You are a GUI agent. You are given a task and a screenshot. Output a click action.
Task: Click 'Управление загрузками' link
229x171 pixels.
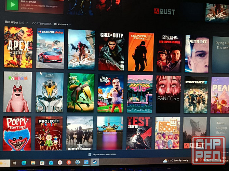104,154
